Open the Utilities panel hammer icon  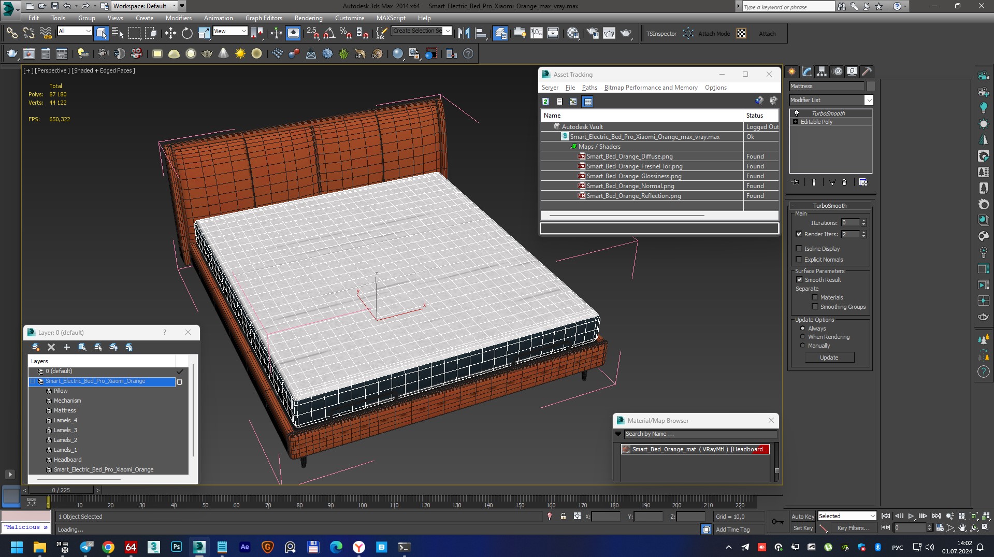(x=867, y=72)
